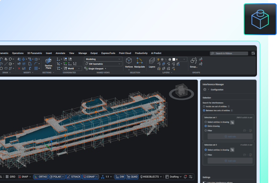The image size is (277, 183).
Task: Open the World coordinate system dropdown
Action: [72, 69]
